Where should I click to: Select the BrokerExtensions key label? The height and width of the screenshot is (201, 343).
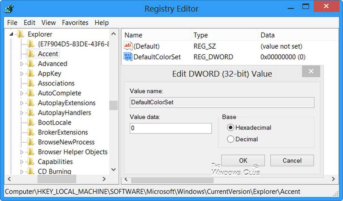(63, 132)
